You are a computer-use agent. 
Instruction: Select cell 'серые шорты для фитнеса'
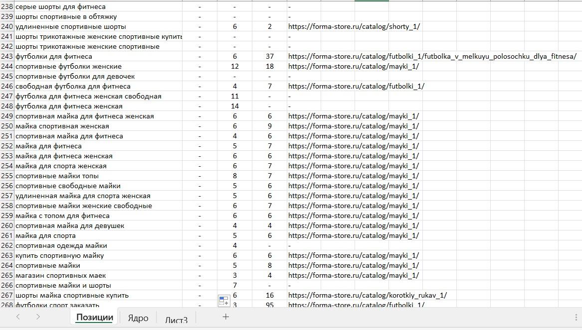(98, 6)
